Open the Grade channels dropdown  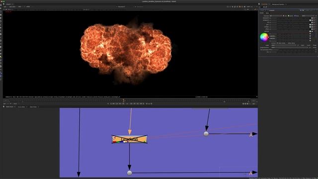click(276, 16)
